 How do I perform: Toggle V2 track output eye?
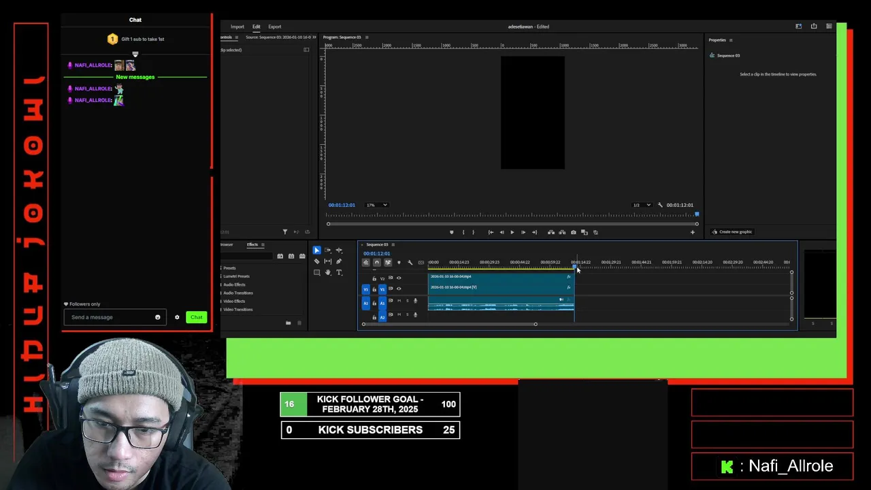399,278
